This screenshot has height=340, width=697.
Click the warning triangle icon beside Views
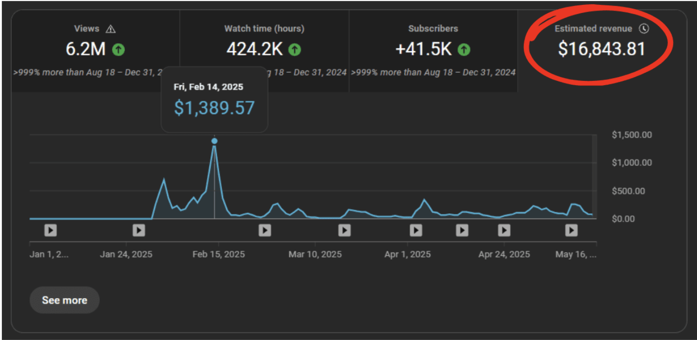pos(111,29)
